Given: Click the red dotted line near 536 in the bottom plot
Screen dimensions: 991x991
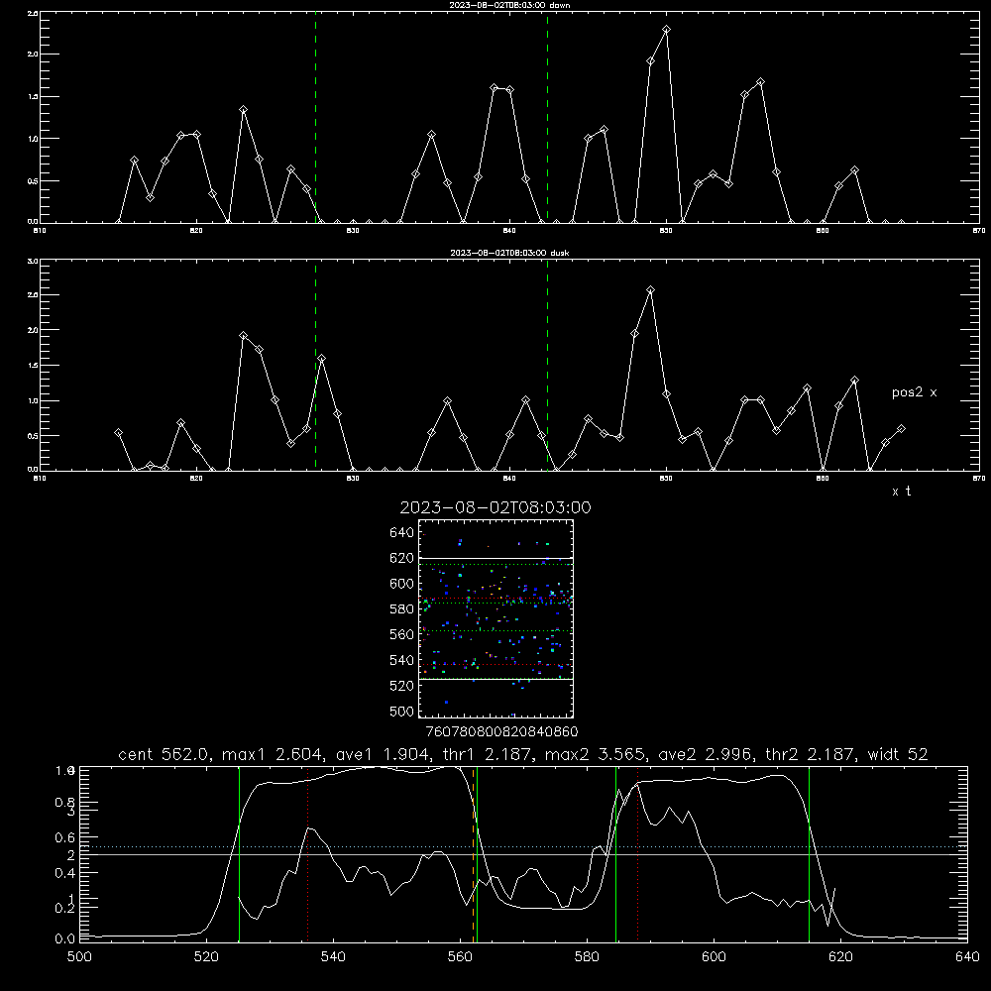Looking at the screenshot, I should tap(307, 854).
